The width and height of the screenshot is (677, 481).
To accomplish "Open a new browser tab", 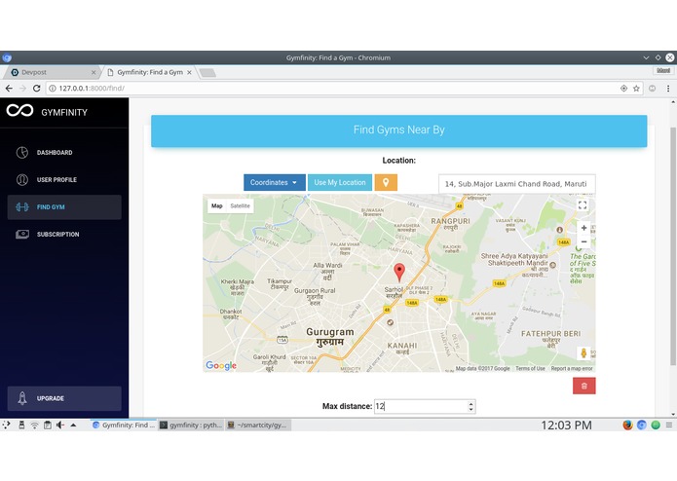I will pos(207,72).
